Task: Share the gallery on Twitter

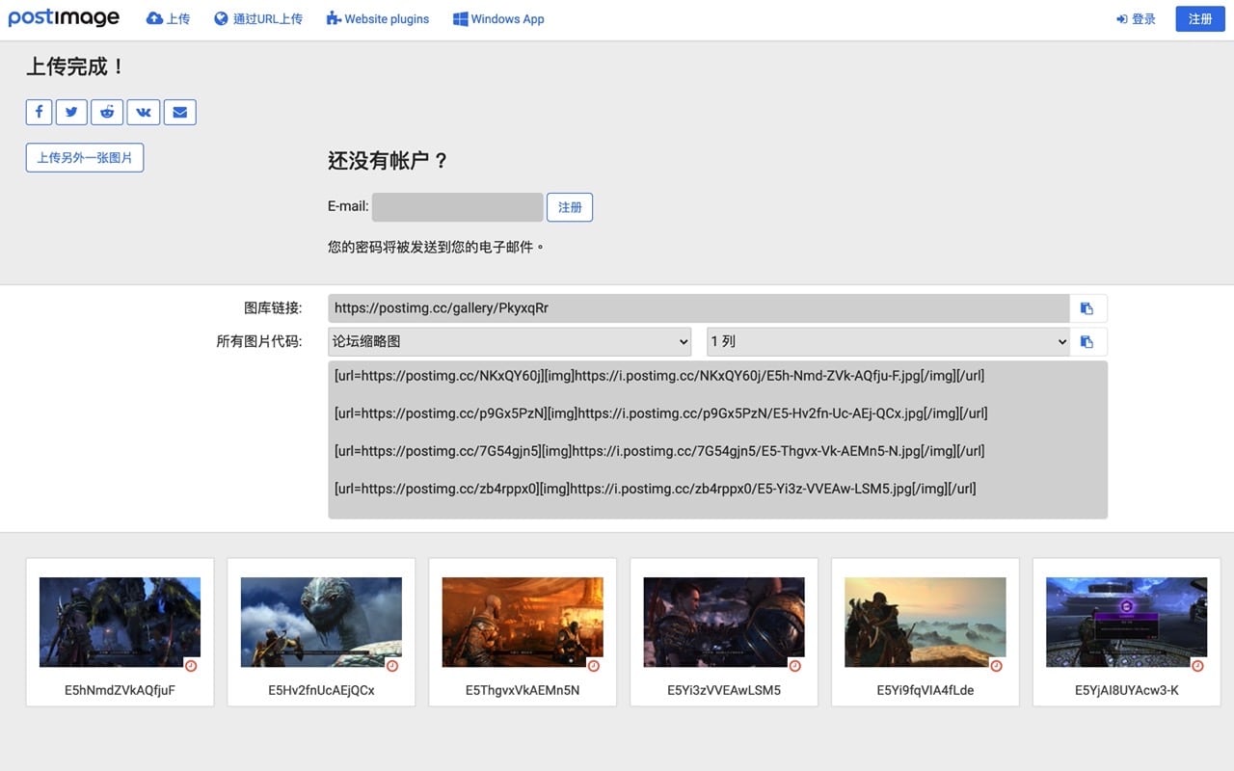Action: (71, 112)
